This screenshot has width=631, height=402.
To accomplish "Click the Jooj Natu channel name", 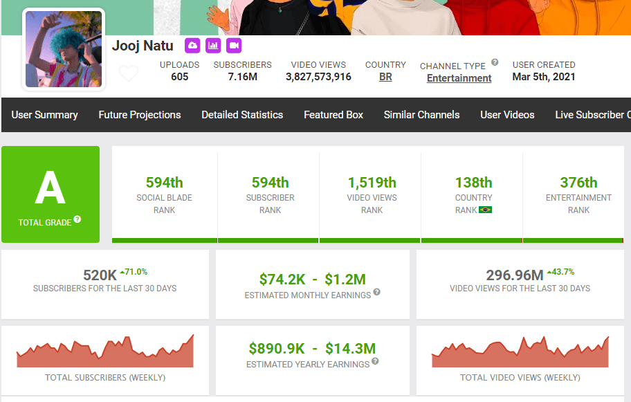I will (x=143, y=46).
